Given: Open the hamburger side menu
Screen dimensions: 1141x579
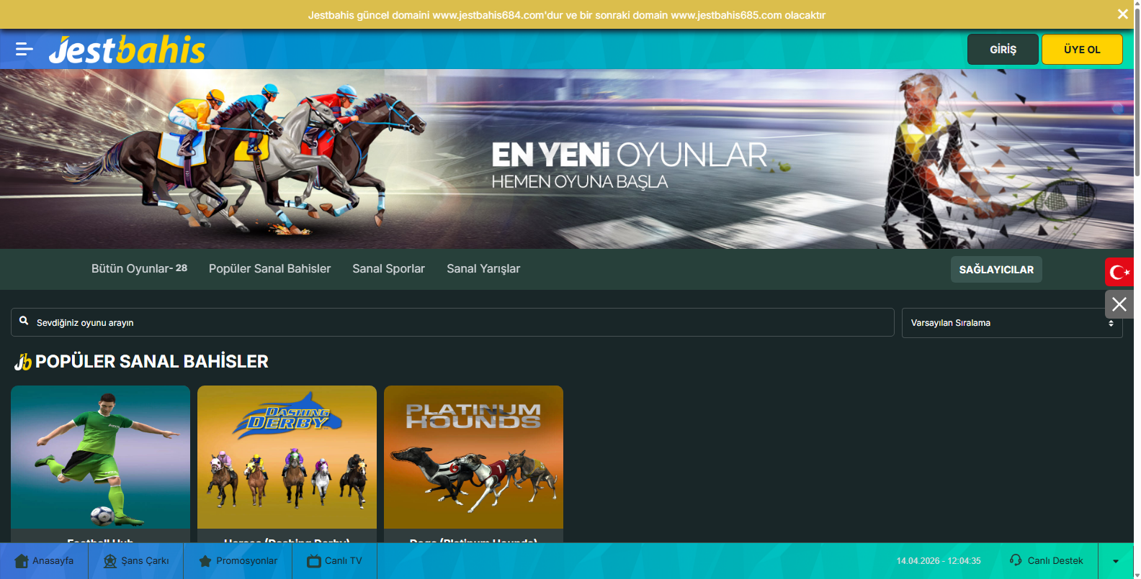Looking at the screenshot, I should click(24, 49).
